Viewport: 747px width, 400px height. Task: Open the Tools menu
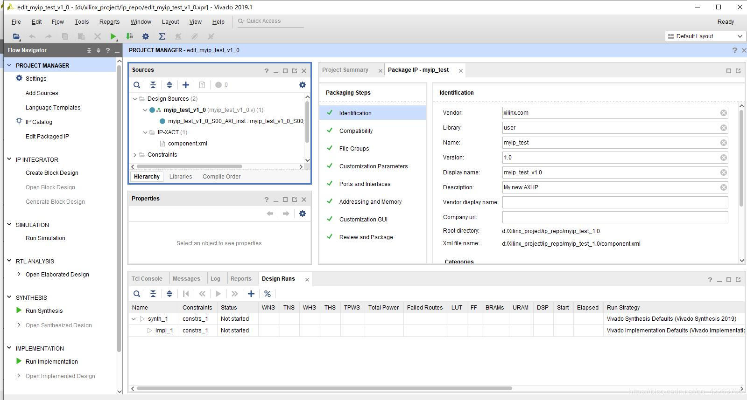click(81, 22)
